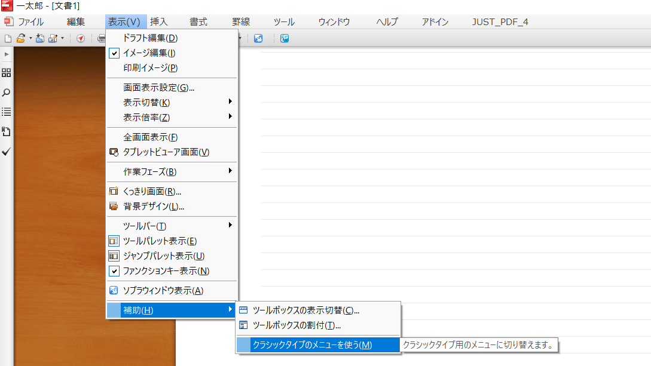Choose 全画面表示(F) from the menu

click(x=172, y=137)
